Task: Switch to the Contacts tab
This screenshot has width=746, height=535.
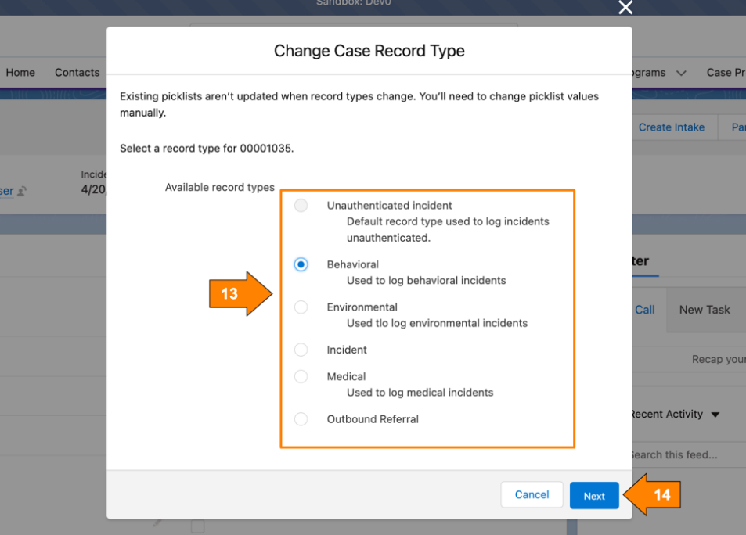Action: pos(77,72)
